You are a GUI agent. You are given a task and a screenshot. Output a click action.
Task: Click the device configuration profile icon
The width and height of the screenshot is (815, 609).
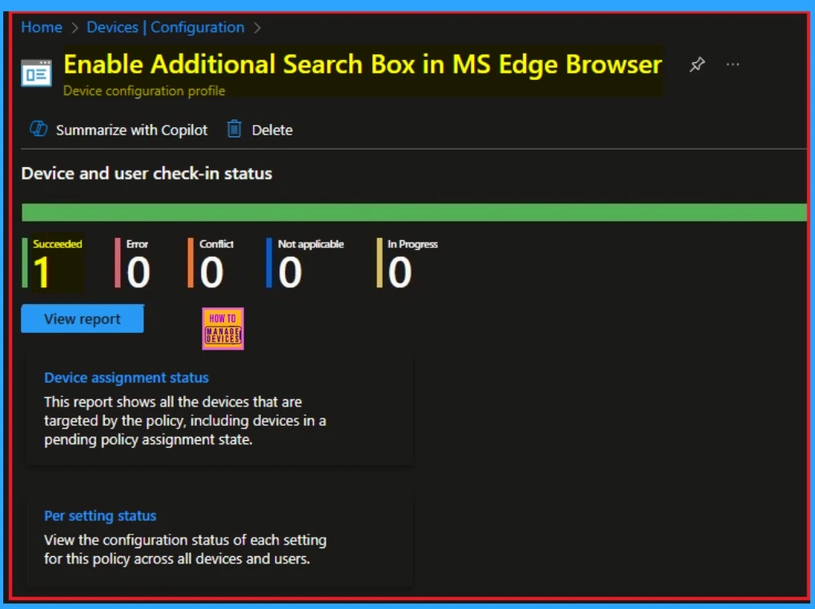[x=36, y=74]
